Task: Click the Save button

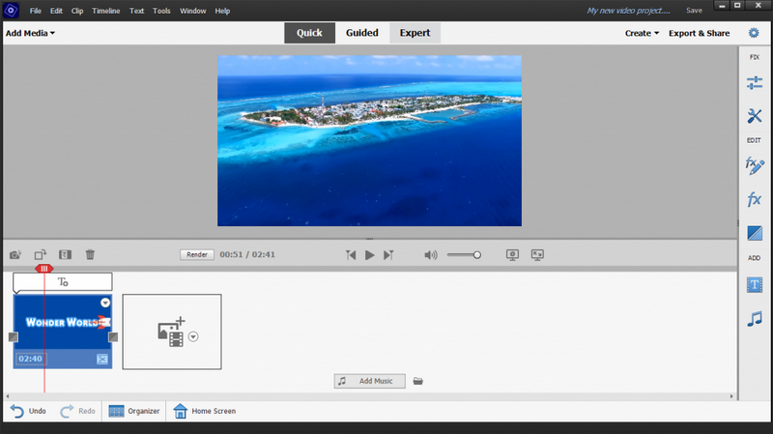Action: coord(694,11)
